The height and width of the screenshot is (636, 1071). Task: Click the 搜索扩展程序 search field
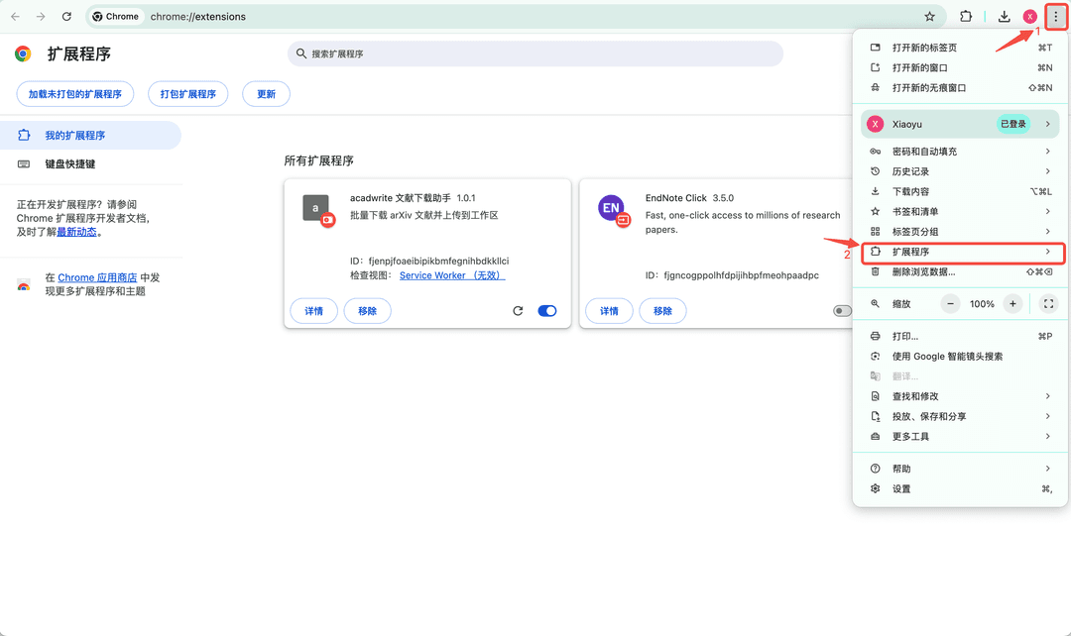(535, 53)
